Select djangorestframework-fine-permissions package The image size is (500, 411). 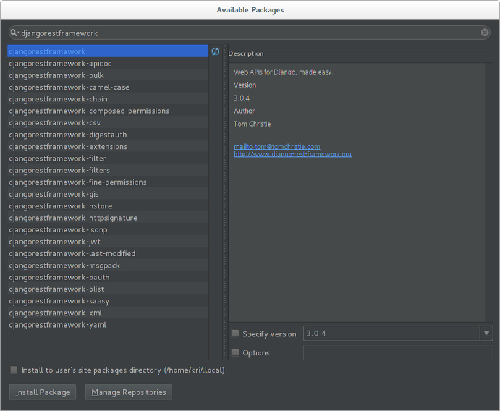tap(108, 182)
